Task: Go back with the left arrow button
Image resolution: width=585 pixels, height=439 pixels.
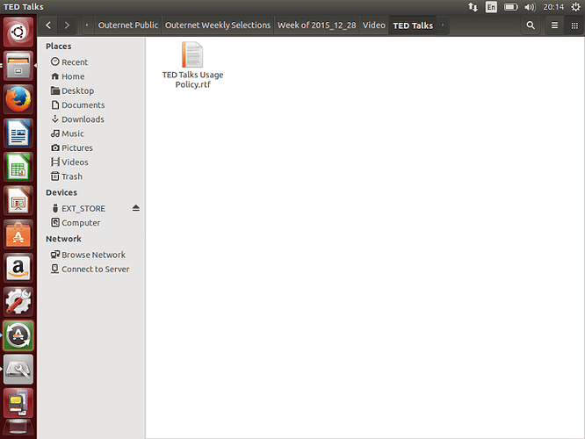Action: click(x=48, y=25)
